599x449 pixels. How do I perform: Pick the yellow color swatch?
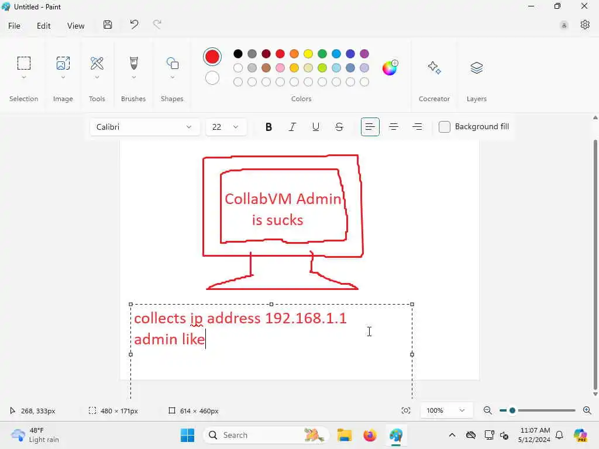pos(308,54)
